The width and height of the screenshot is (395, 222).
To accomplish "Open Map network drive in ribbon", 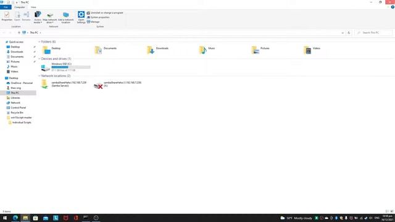I will (x=50, y=17).
